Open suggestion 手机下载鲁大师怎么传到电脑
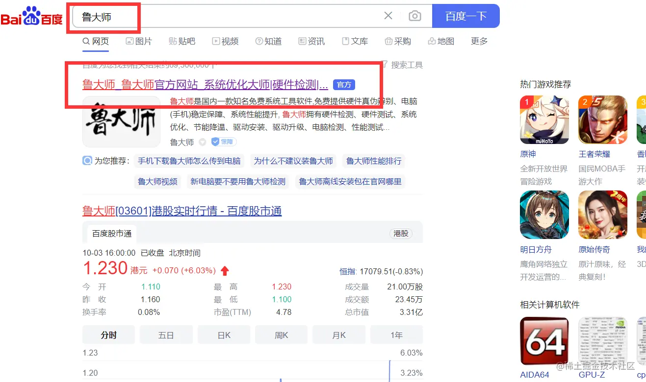 pos(189,161)
